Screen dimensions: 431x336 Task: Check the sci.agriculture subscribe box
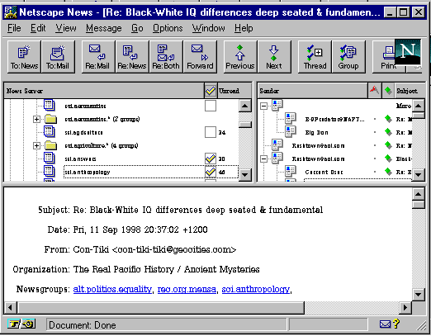click(x=211, y=132)
